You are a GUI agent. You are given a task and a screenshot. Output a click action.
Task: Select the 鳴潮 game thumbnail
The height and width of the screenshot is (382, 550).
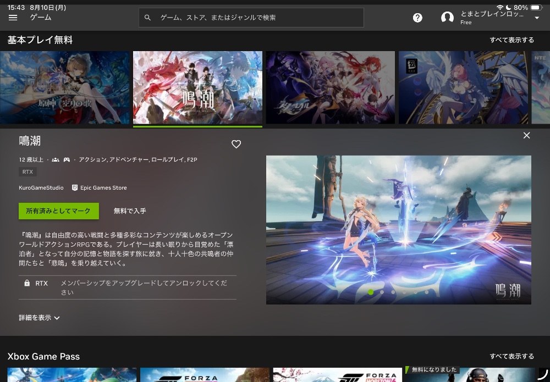[197, 87]
